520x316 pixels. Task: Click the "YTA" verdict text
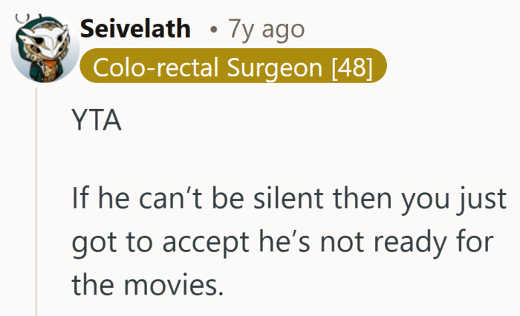[97, 122]
